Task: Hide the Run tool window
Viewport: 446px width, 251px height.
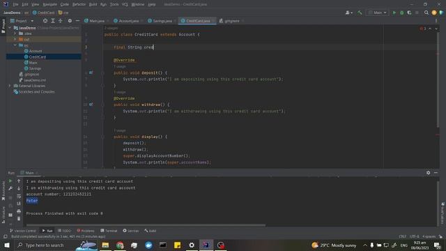Action: click(436, 173)
